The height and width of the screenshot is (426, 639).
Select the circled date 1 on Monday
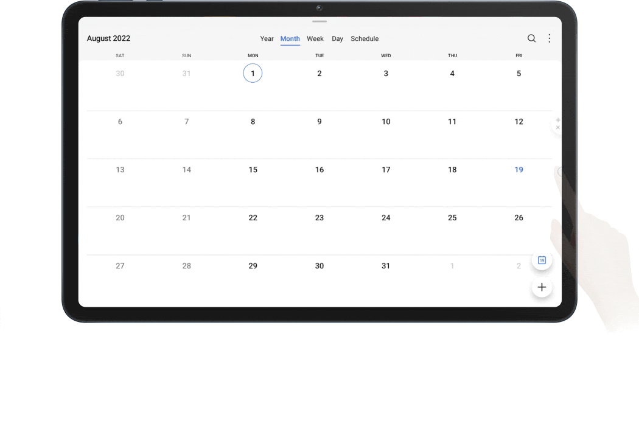click(x=253, y=74)
